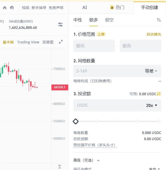This screenshot has width=166, height=170.
Task: Switch to the Trading View chart tab
Action: click(x=28, y=42)
